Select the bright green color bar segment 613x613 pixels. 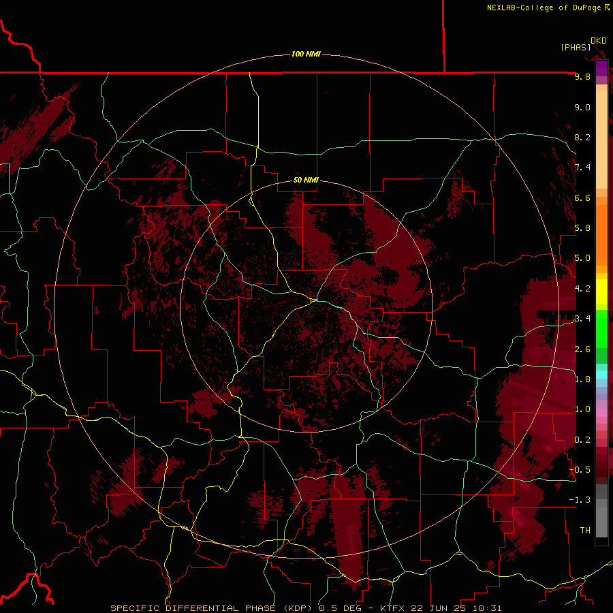(x=601, y=329)
